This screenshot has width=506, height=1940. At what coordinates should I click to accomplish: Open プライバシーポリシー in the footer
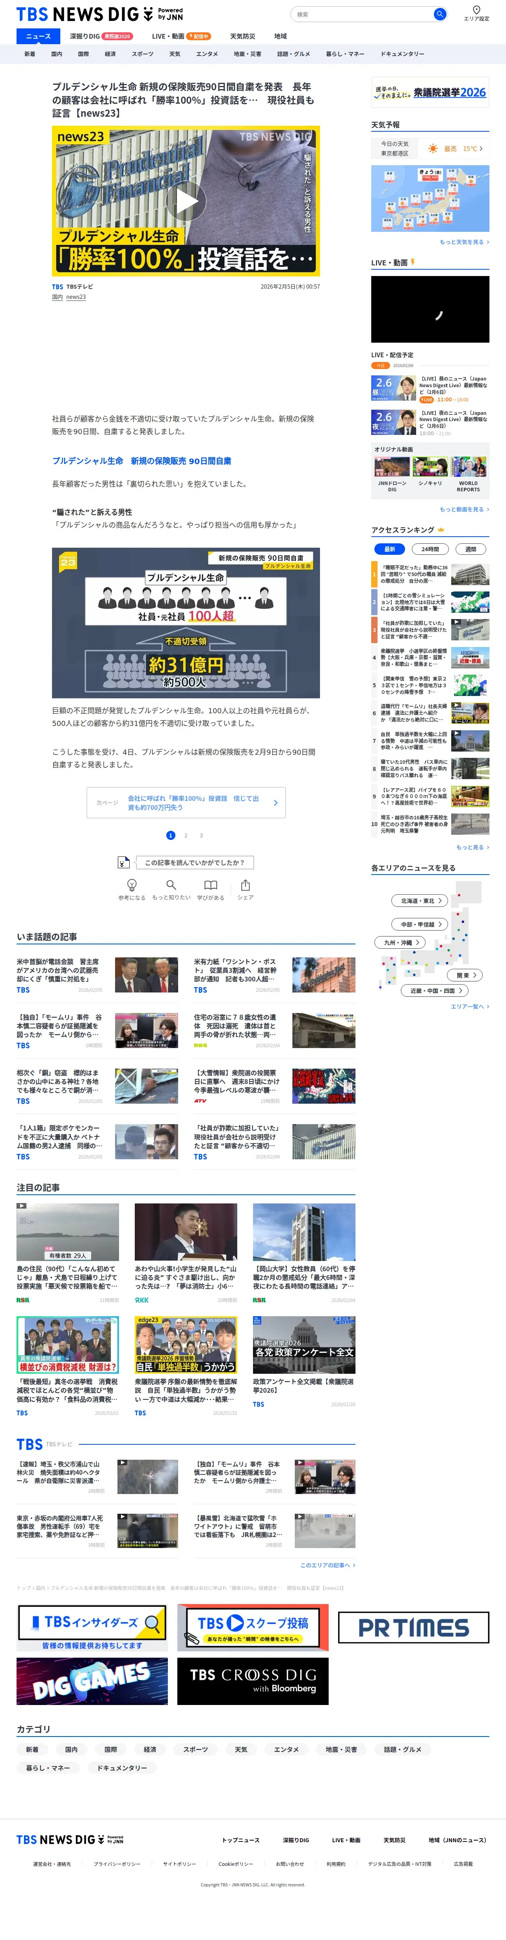coord(117,1864)
